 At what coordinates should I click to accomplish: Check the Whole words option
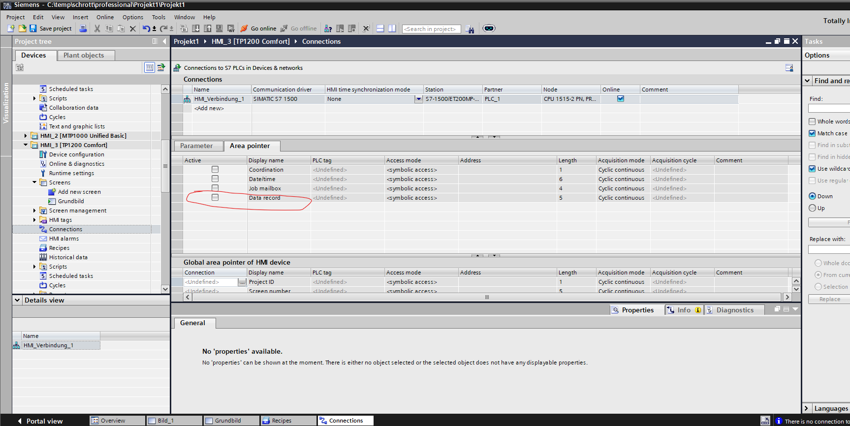(812, 122)
